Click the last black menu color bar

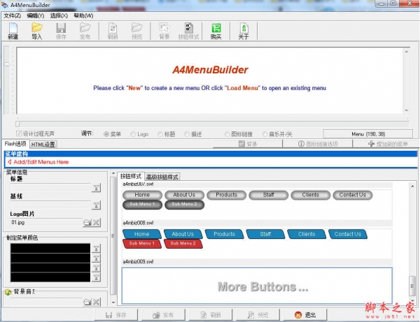tap(50, 277)
